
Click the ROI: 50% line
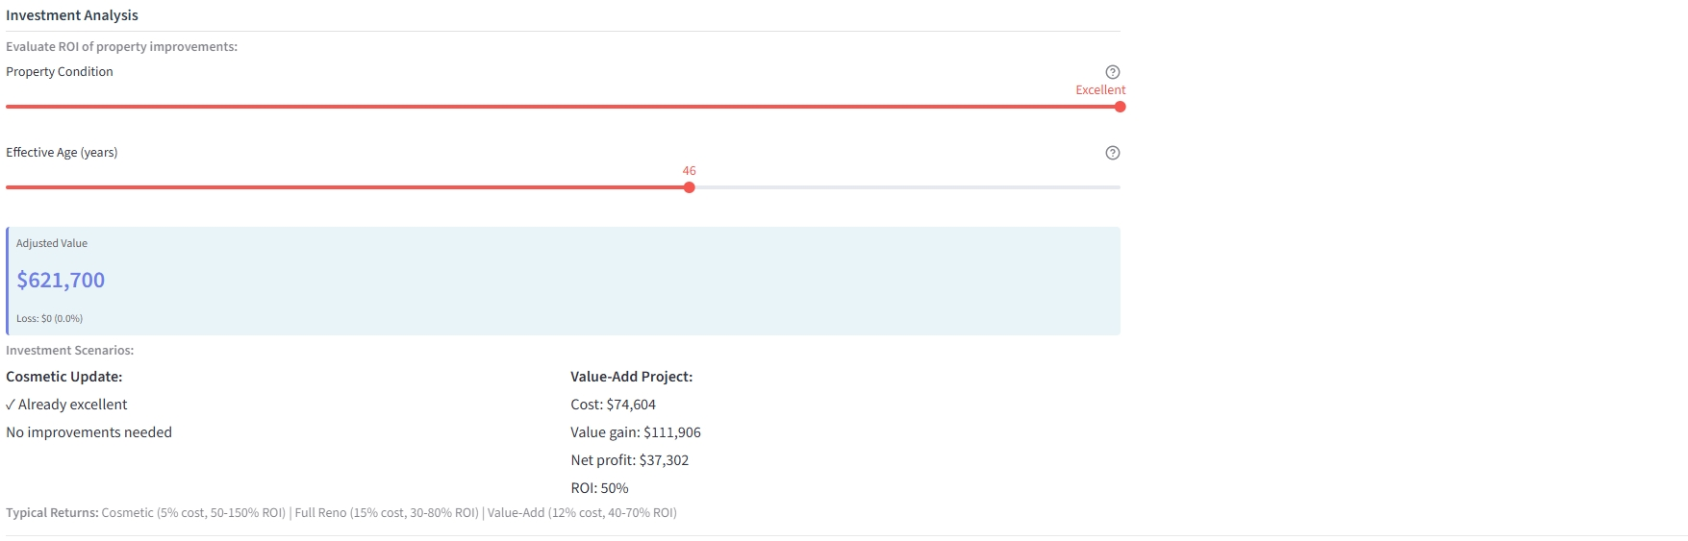click(x=599, y=488)
